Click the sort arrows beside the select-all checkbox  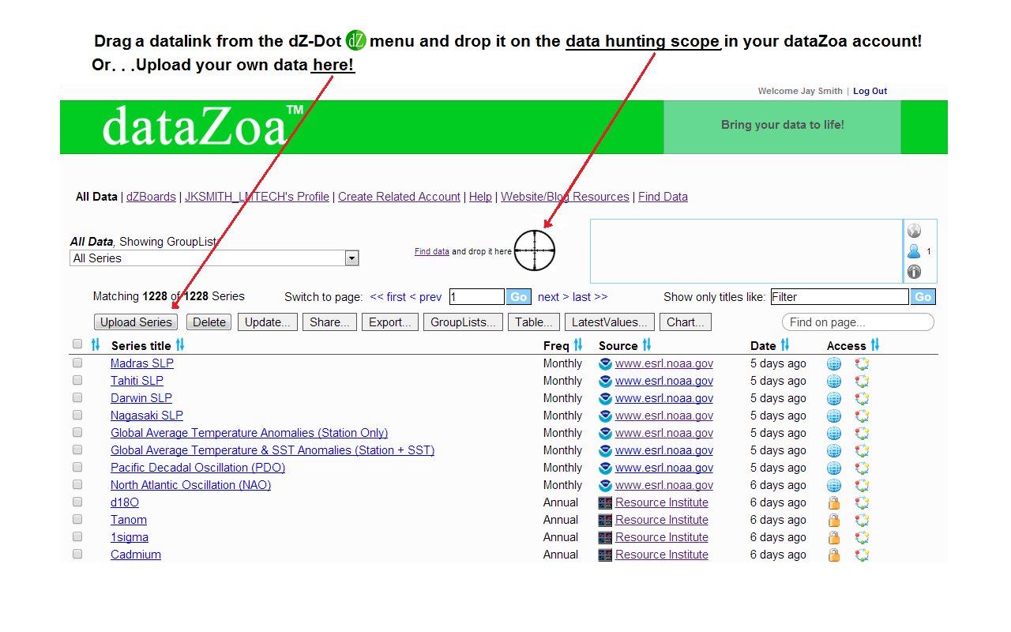[96, 344]
